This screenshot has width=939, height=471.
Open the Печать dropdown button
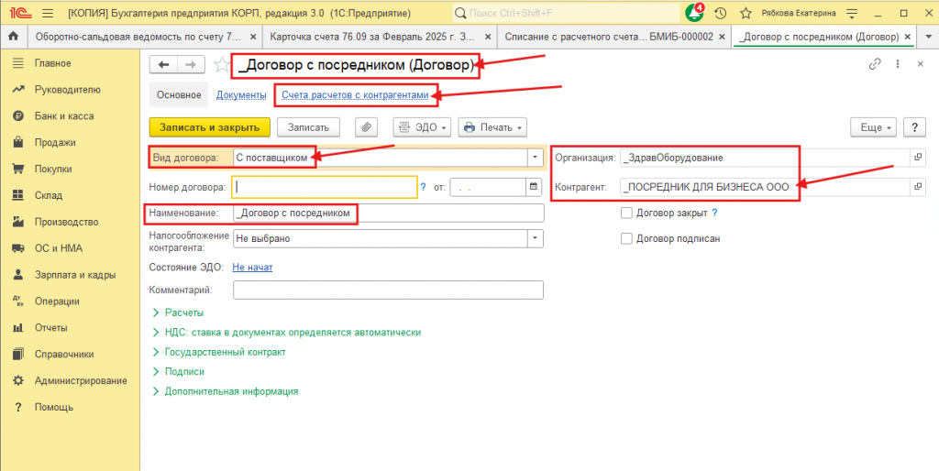pos(492,126)
